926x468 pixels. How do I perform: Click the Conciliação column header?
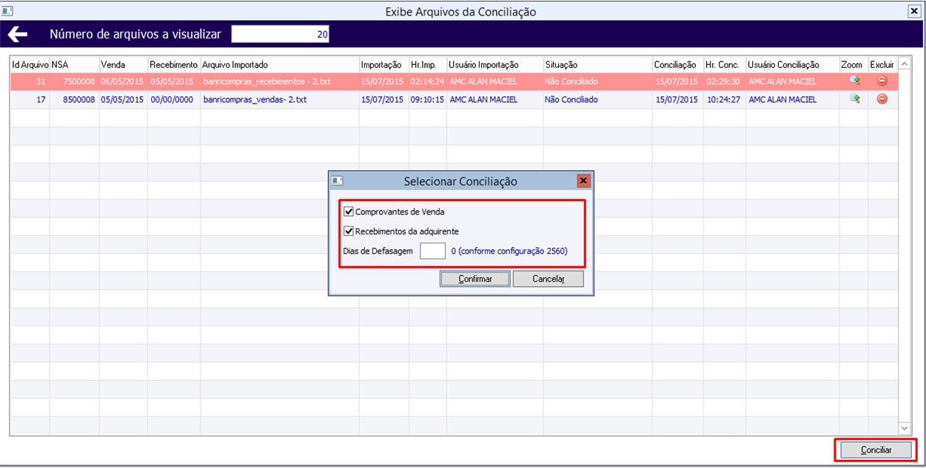click(678, 65)
